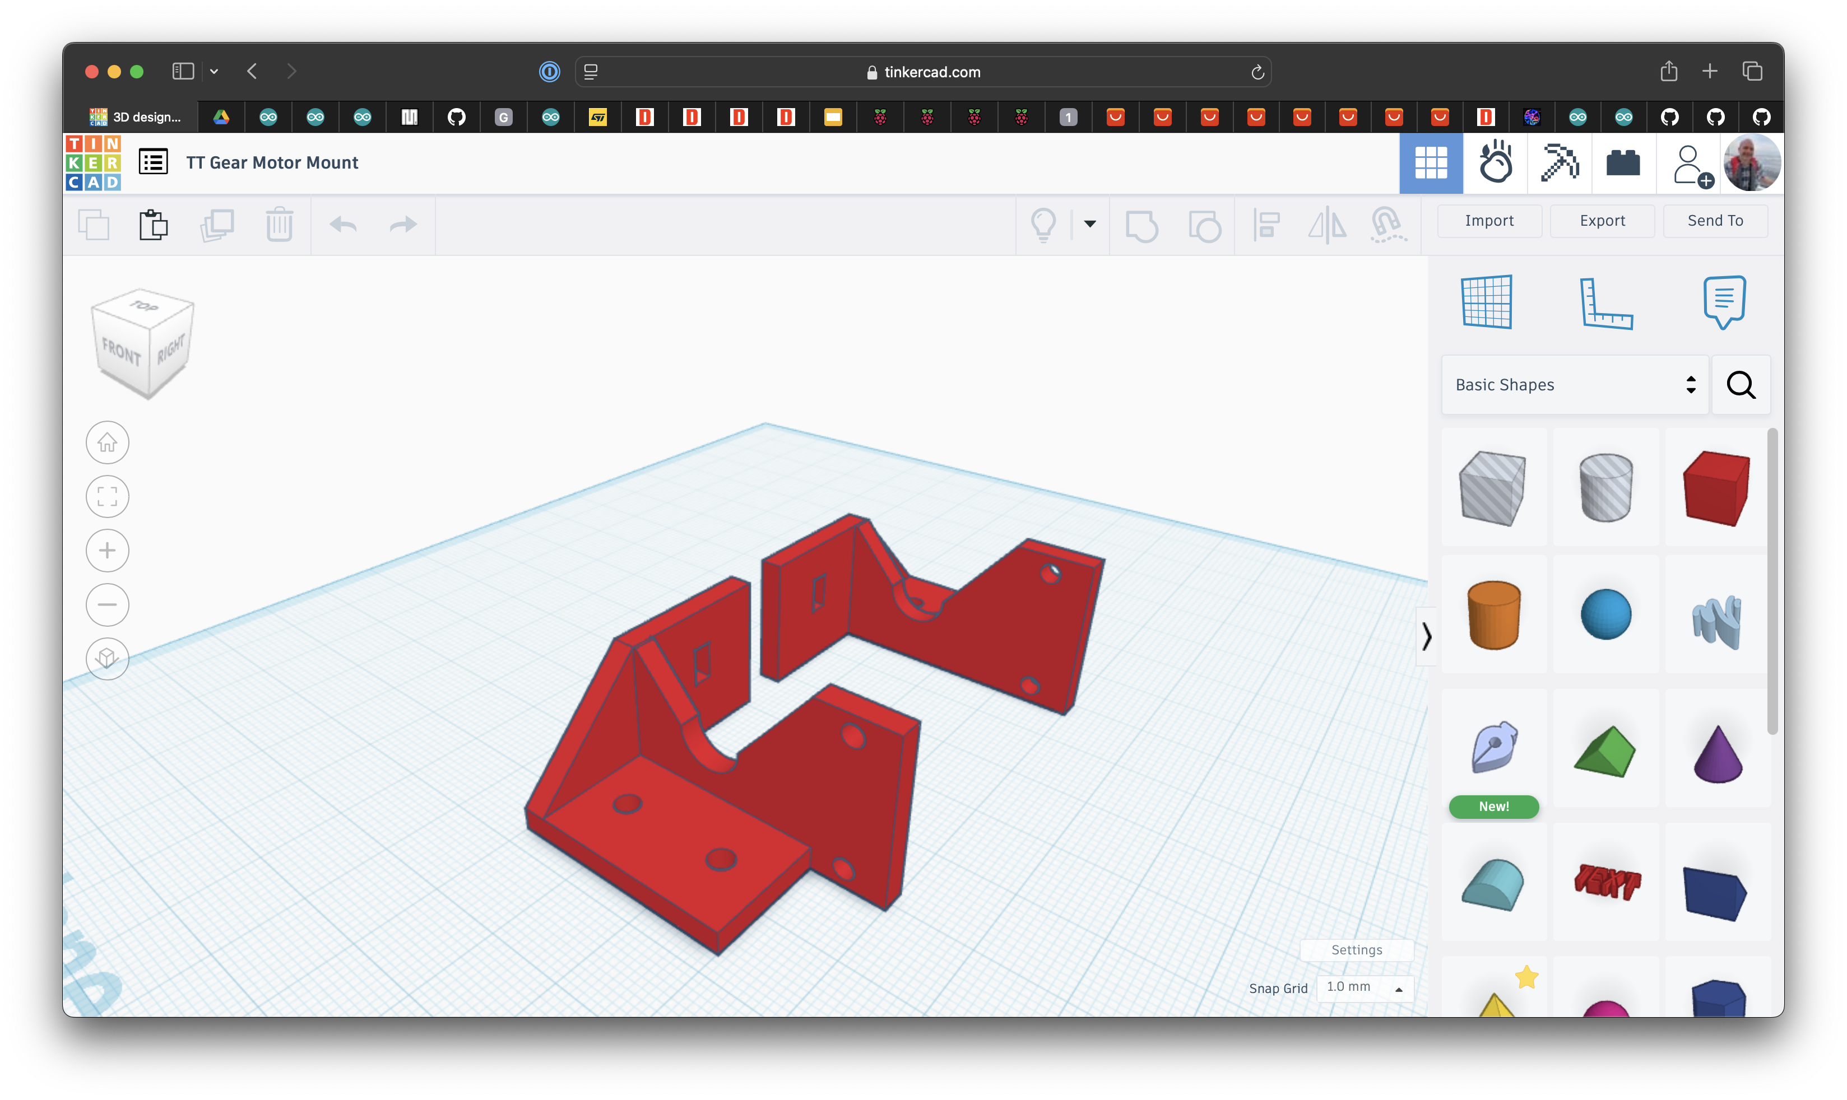Toggle orthographic/perspective view cube icon
This screenshot has height=1100, width=1847.
pos(108,659)
